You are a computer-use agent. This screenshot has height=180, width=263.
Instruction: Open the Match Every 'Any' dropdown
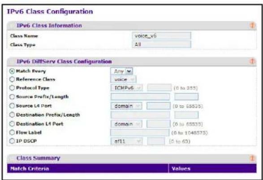[x=122, y=71]
